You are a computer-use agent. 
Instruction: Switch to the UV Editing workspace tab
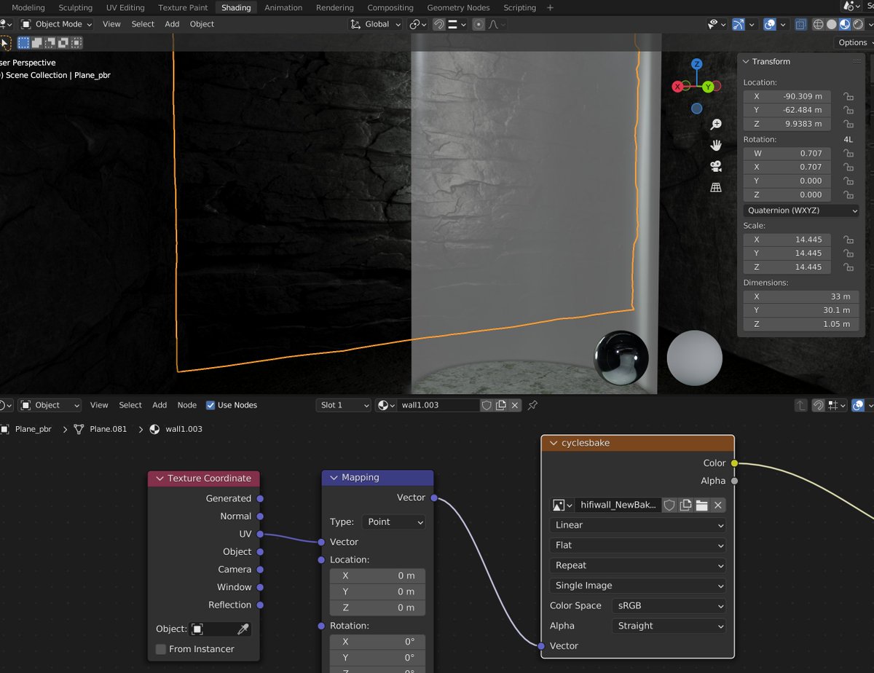point(125,7)
